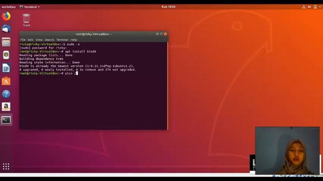Click the 'bind9 is already the newest version' line
The height and width of the screenshot is (181, 323).
[77, 66]
